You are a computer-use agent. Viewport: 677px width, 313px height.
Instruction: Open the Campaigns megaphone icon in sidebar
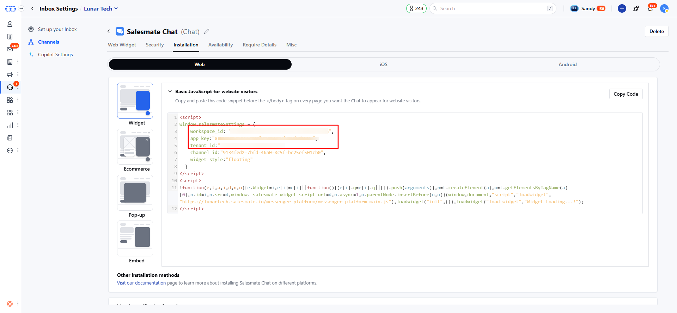10,75
